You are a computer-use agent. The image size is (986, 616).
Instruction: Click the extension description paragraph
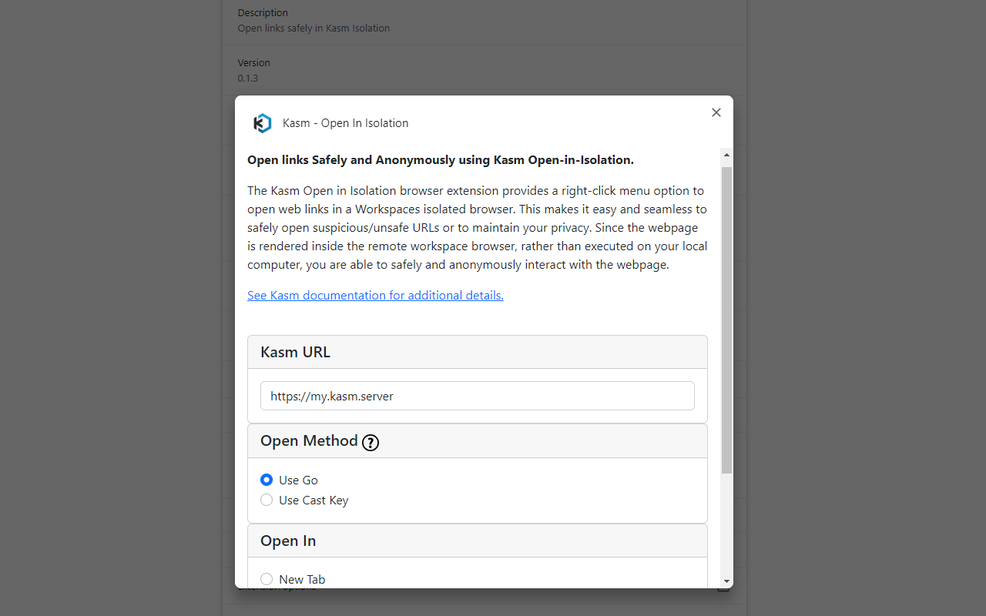pos(478,228)
